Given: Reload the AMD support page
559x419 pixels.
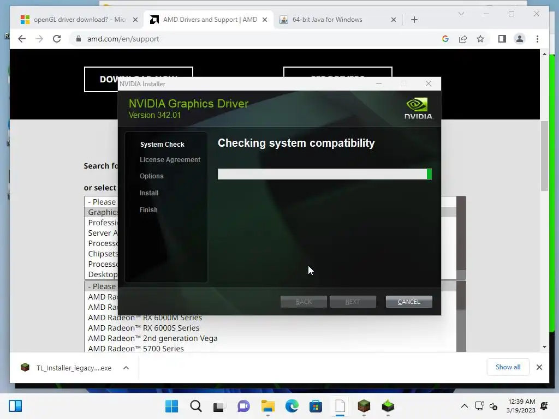Looking at the screenshot, I should click(57, 39).
